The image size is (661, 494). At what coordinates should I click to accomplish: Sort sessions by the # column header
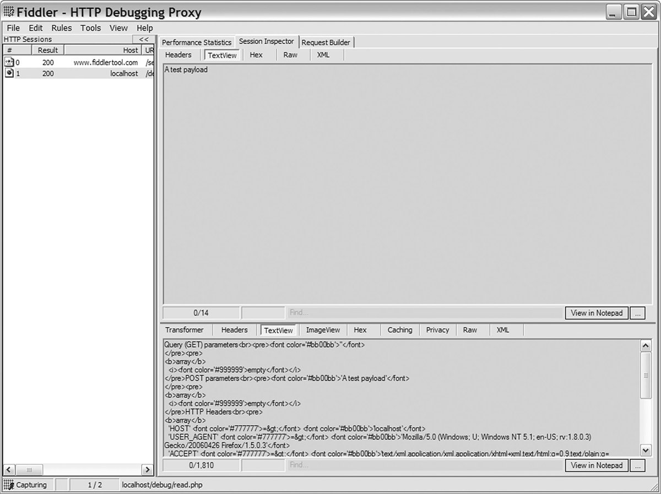pyautogui.click(x=17, y=50)
